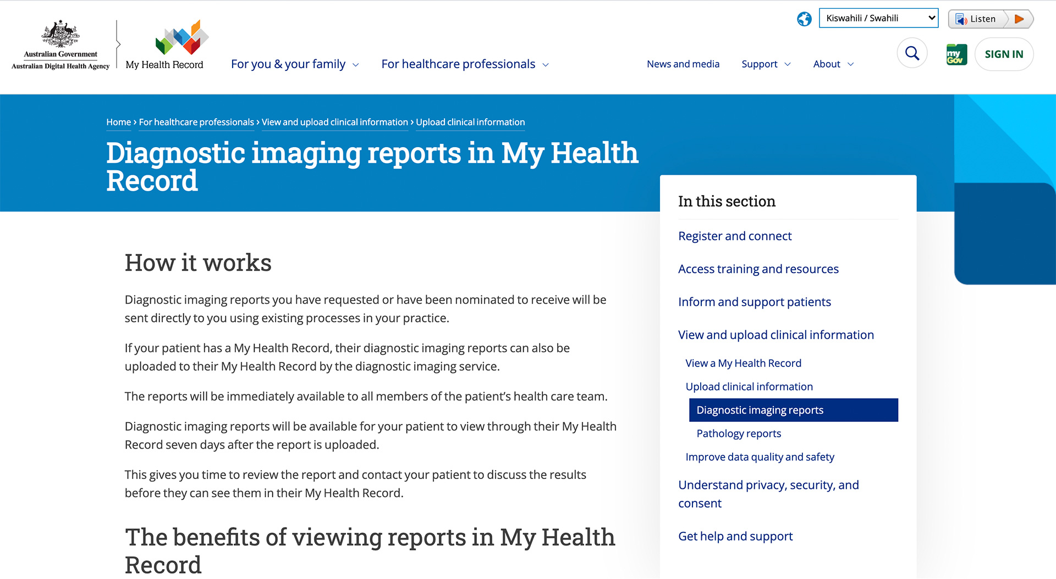Expand the Support menu
1056x579 pixels.
(x=766, y=64)
